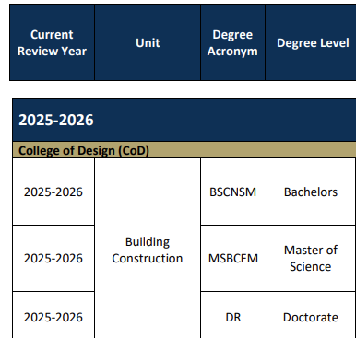Click the 'Master of Science' cell

point(312,259)
